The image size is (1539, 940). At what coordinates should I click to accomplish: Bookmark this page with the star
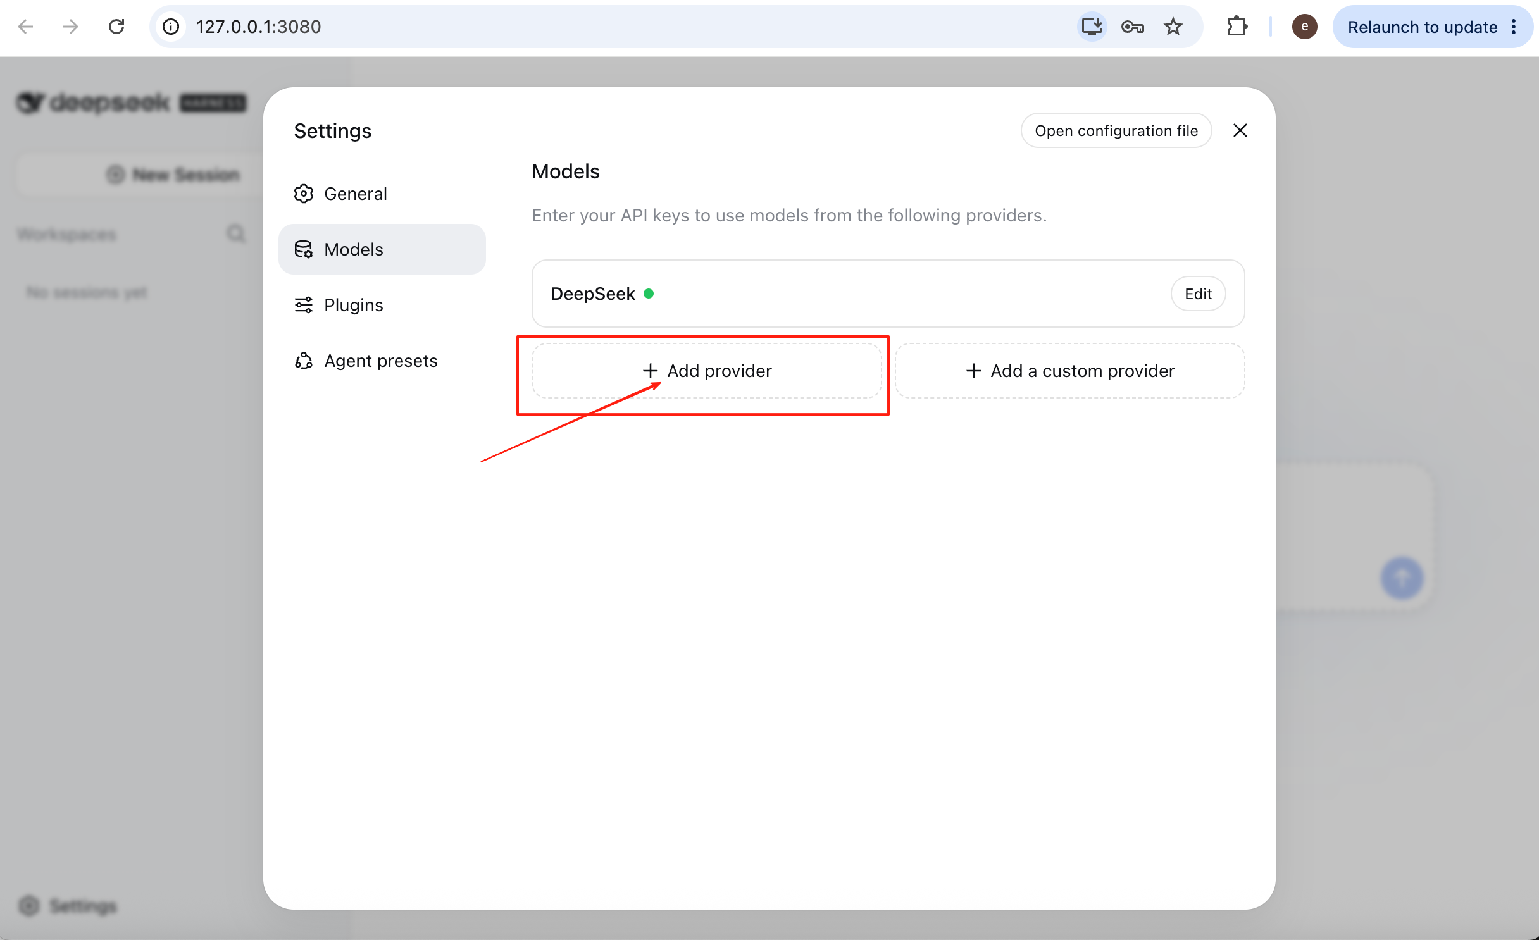[x=1173, y=27]
